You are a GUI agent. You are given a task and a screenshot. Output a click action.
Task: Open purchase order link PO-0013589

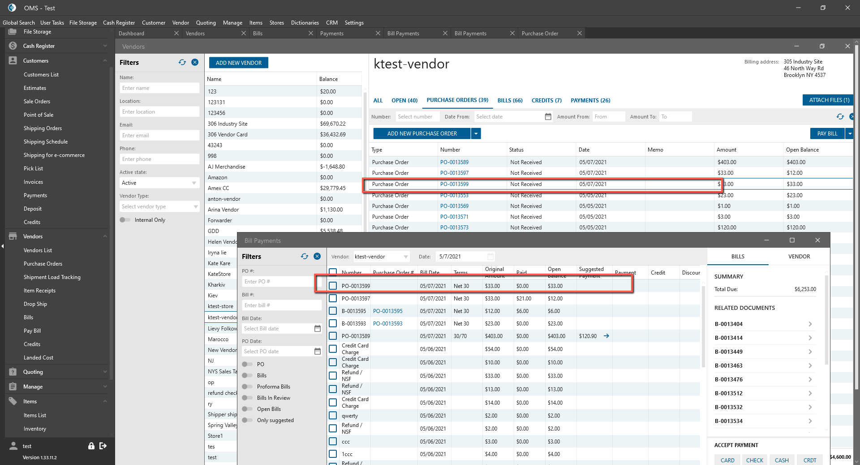[454, 162]
